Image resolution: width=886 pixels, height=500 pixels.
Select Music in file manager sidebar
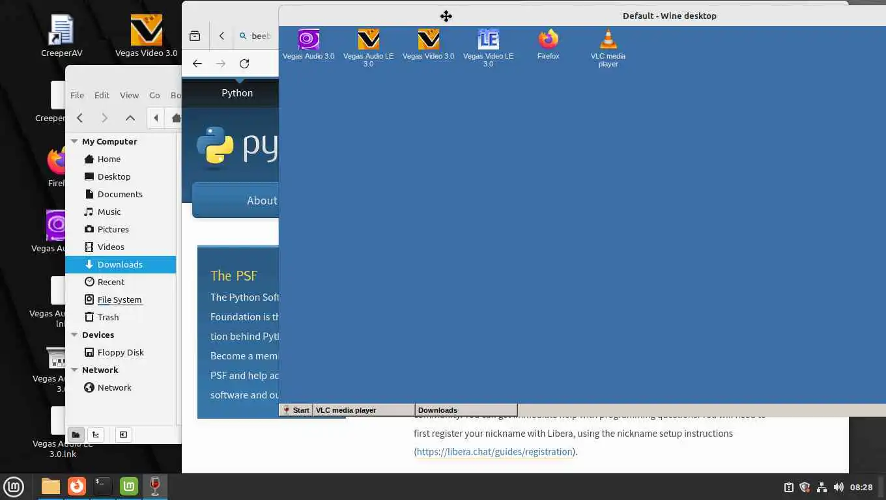coord(121,212)
